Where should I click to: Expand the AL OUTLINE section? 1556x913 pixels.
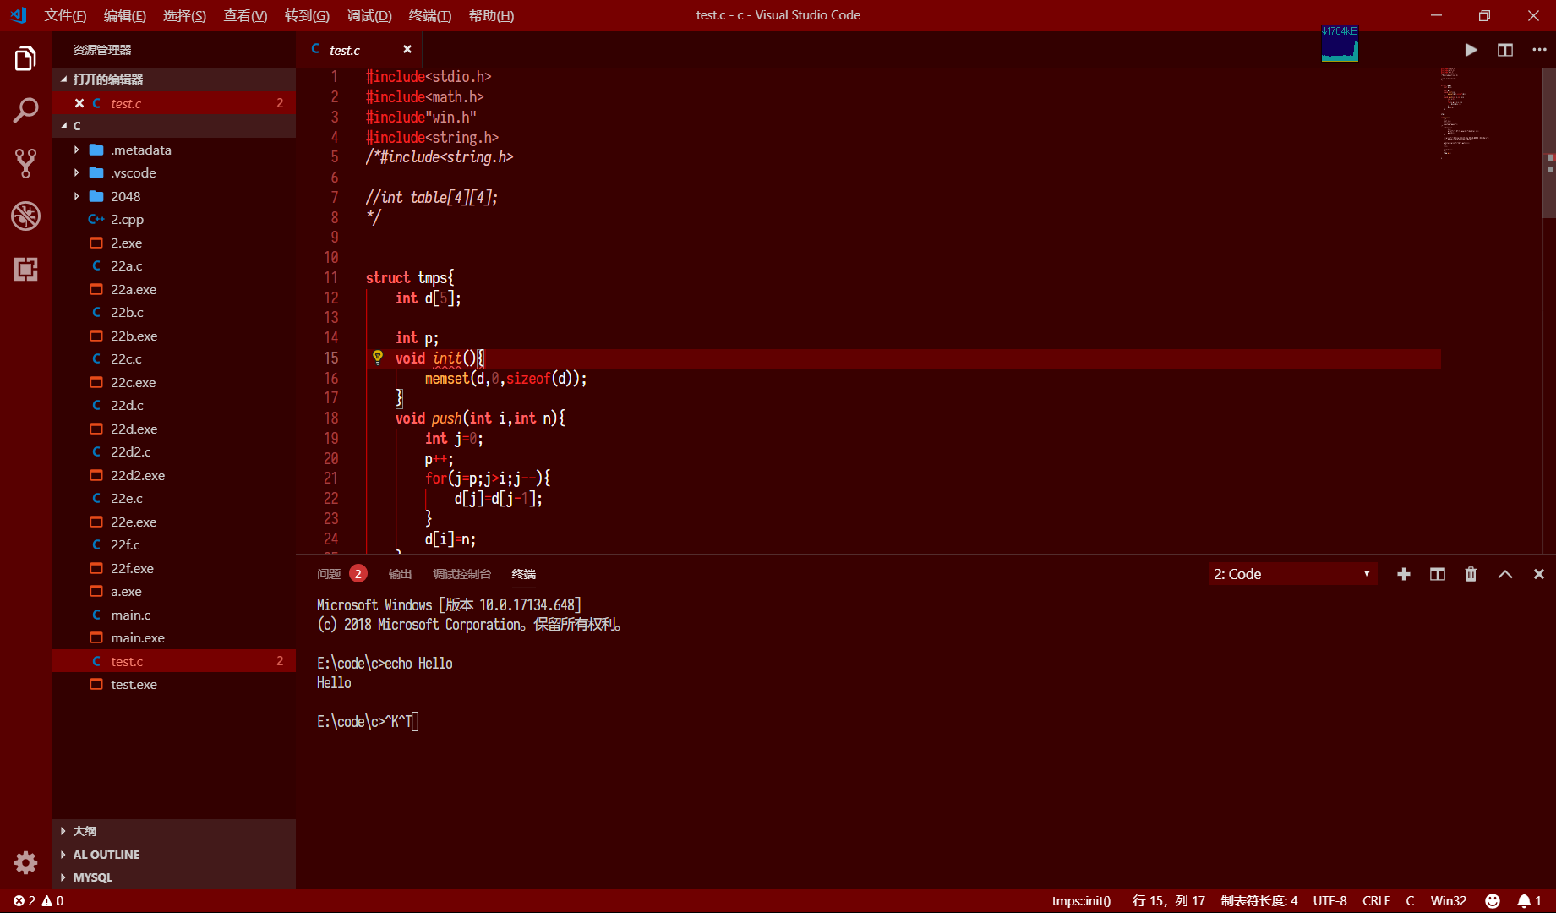106,855
